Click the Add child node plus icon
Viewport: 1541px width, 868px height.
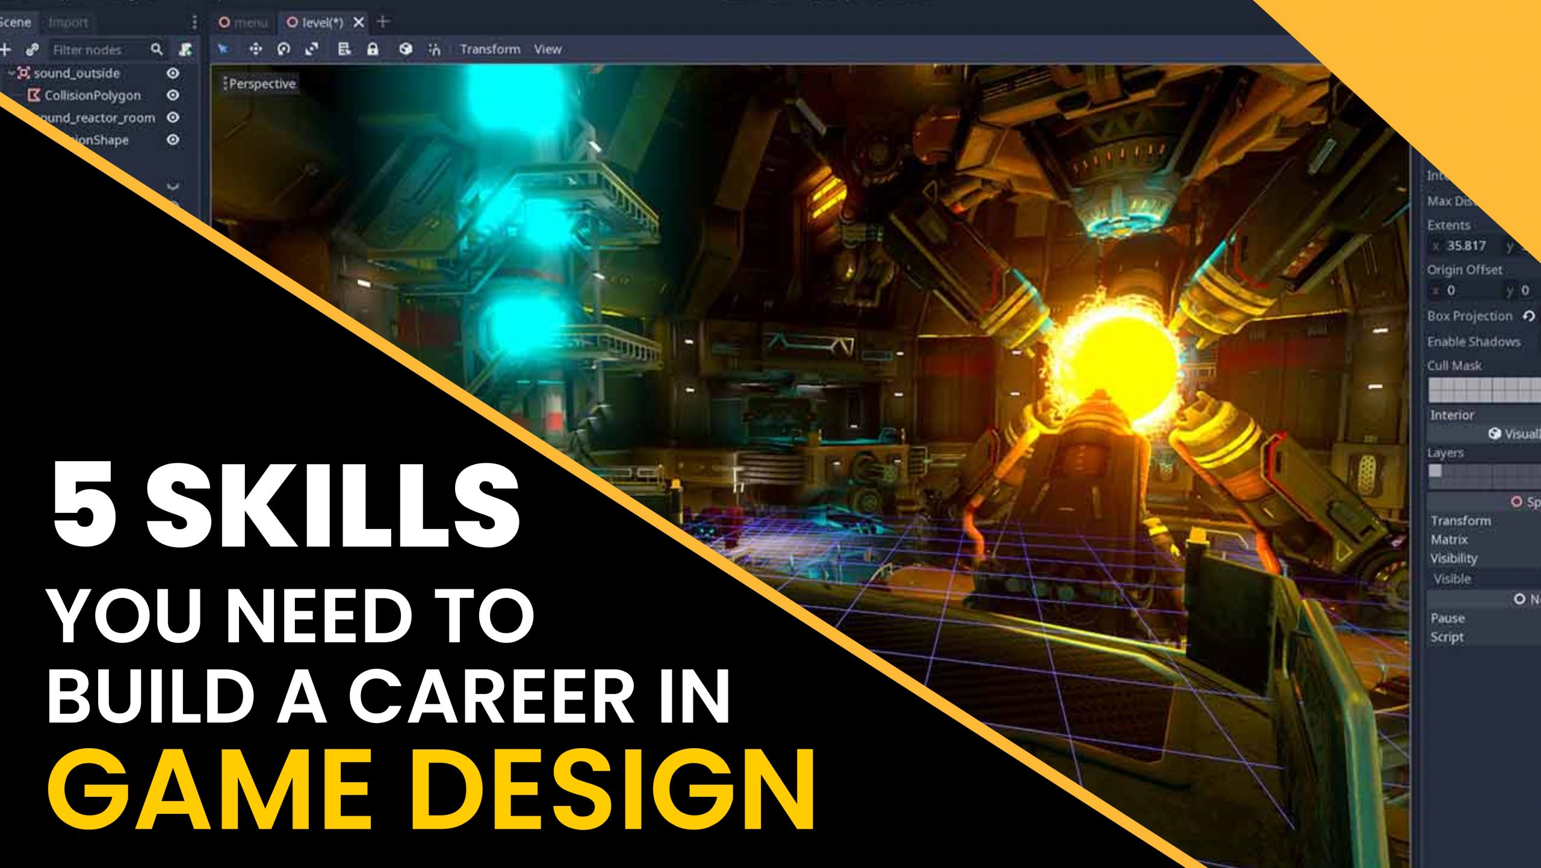click(5, 50)
